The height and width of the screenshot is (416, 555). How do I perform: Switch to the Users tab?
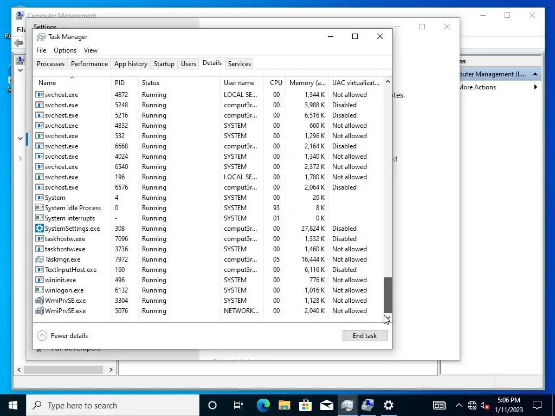[x=188, y=64]
